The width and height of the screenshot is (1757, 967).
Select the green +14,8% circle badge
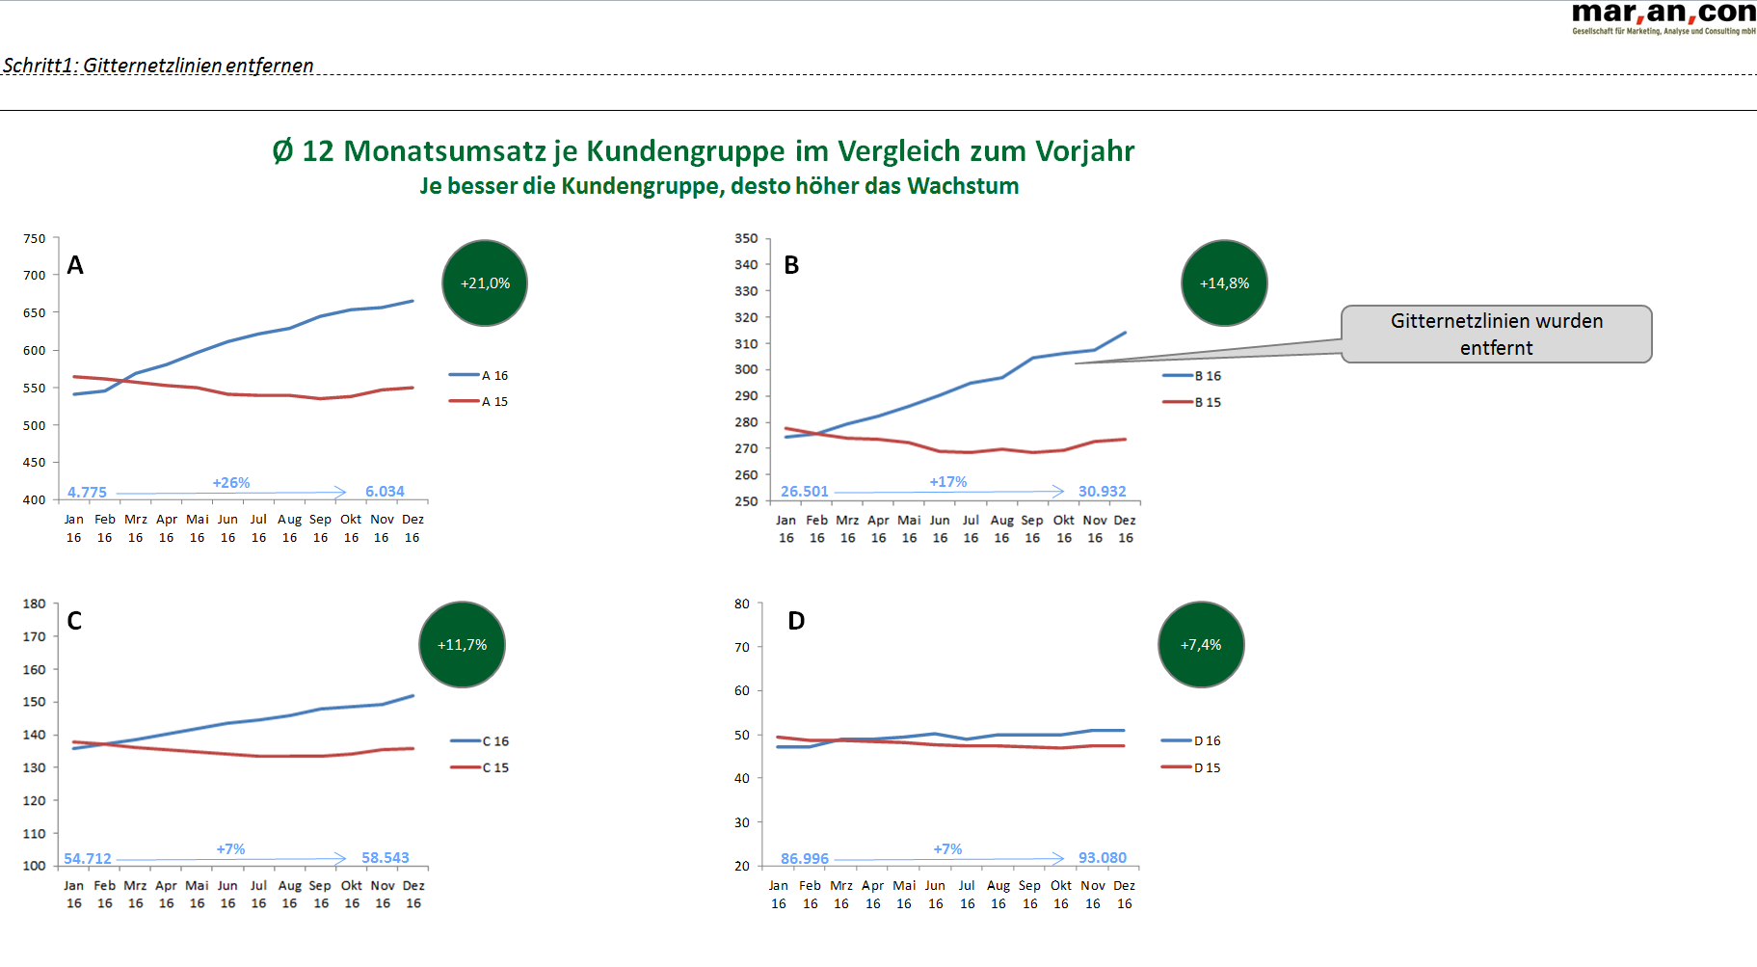tap(1224, 283)
